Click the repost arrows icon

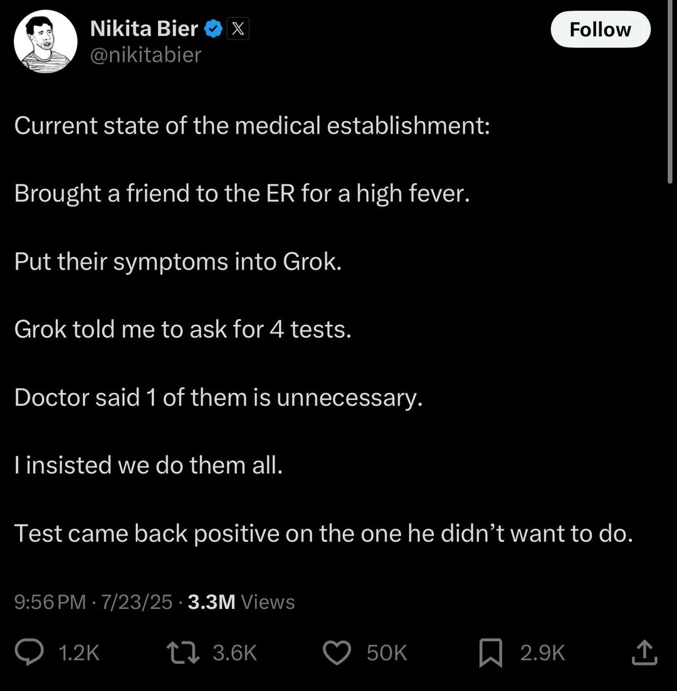tap(183, 652)
